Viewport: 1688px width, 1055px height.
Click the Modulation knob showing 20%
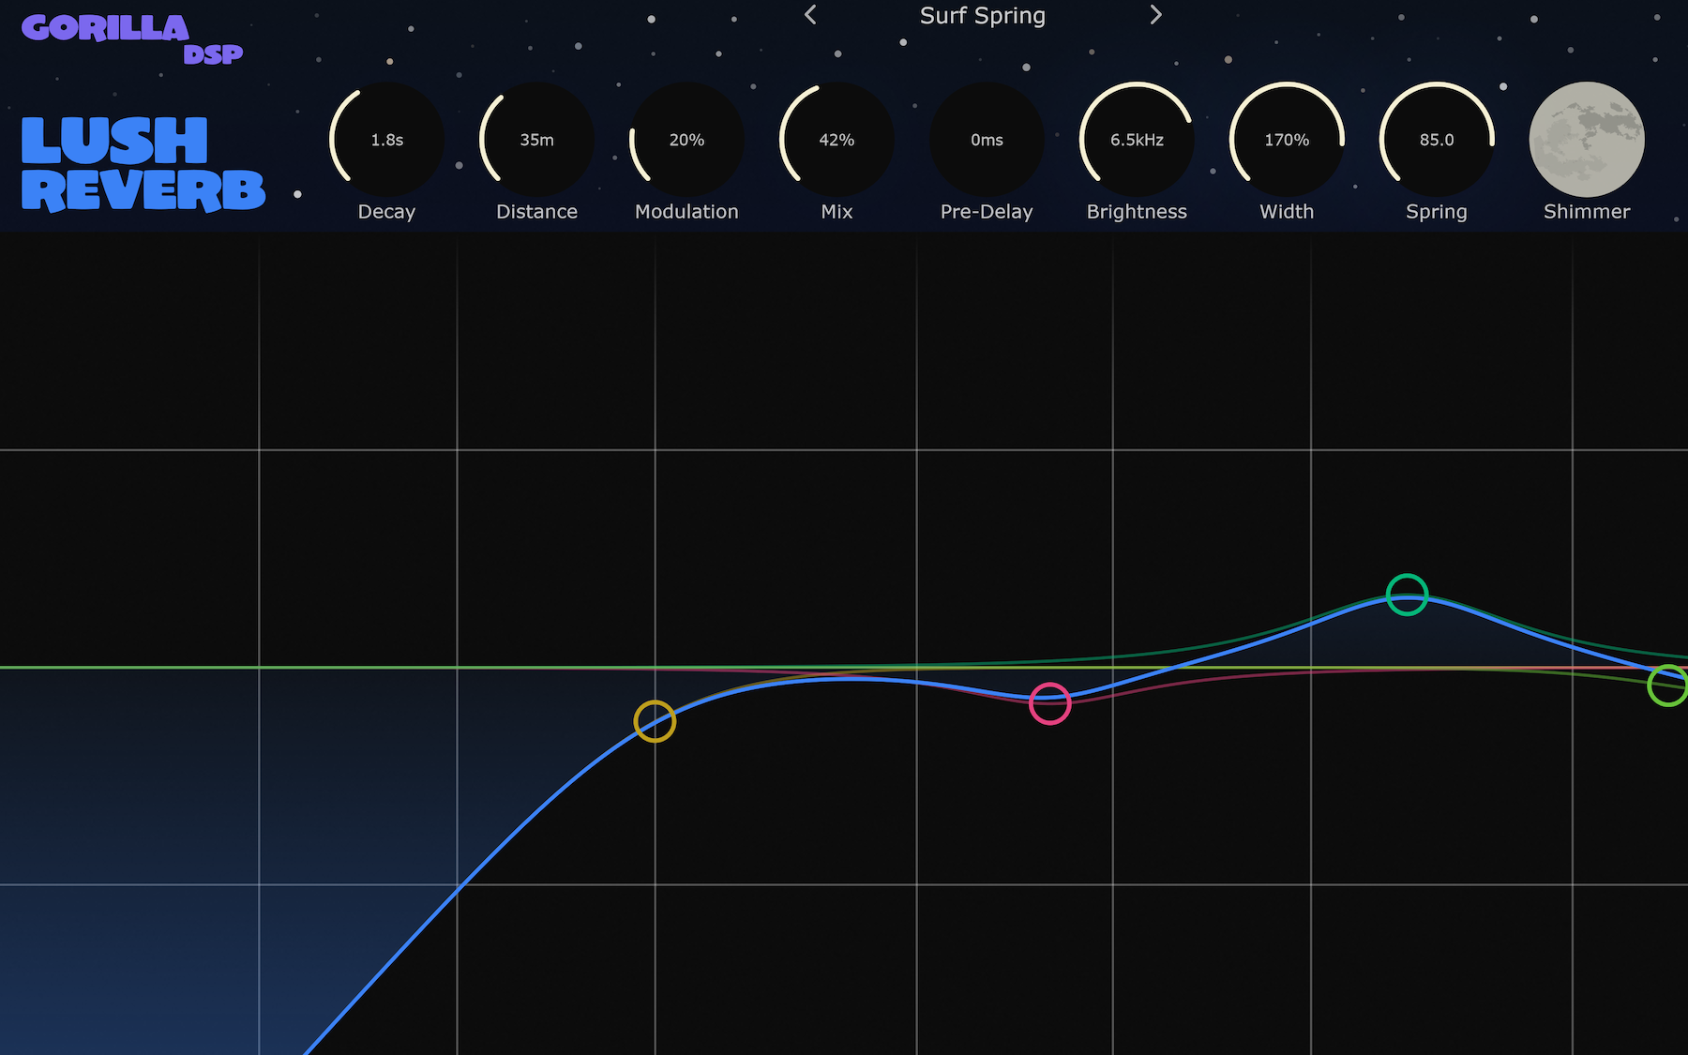(x=686, y=140)
